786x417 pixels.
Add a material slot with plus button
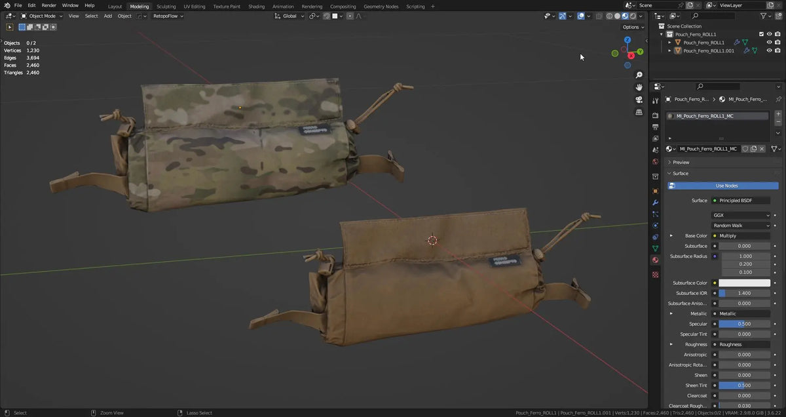(778, 114)
